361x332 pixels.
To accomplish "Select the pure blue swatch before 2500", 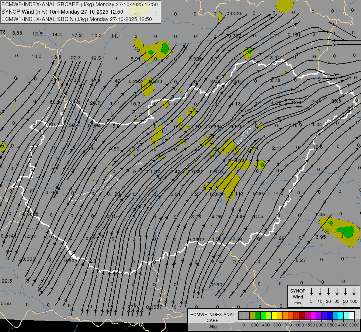I will (330, 316).
